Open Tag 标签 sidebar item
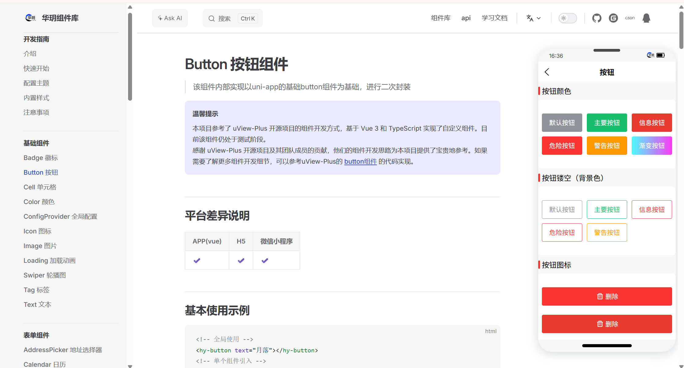Viewport: 684px width, 368px height. click(36, 290)
